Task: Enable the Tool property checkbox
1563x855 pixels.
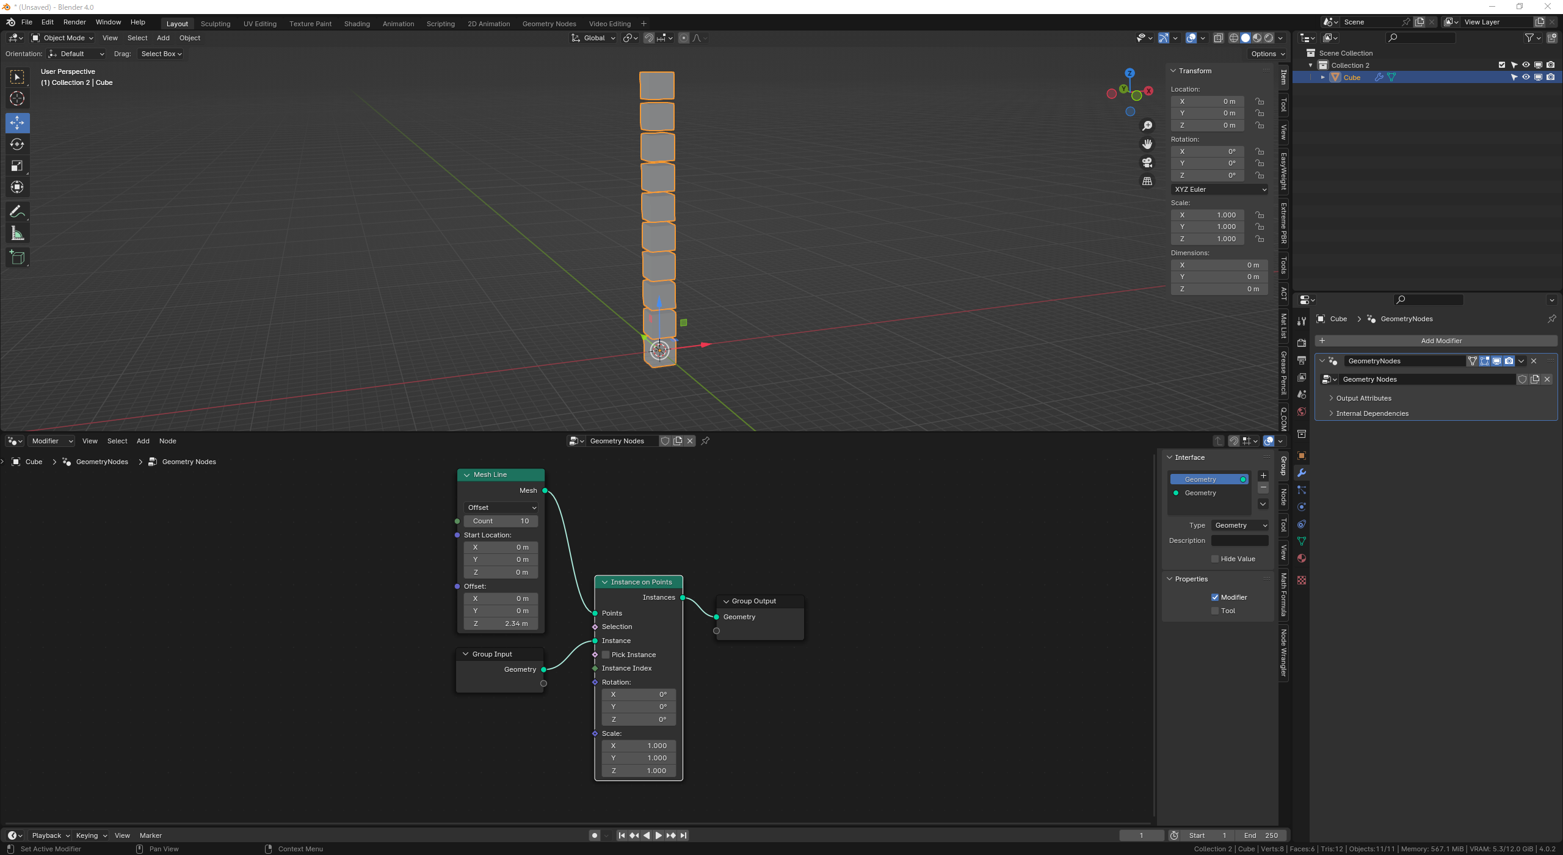Action: [1215, 611]
